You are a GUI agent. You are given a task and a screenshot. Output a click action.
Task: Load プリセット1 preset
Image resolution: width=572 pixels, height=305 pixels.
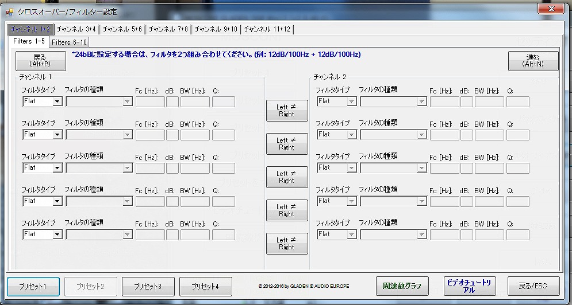point(33,286)
